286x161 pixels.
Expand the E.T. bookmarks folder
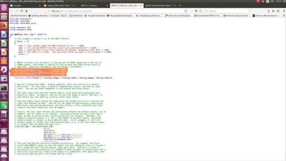pyautogui.click(x=64, y=16)
